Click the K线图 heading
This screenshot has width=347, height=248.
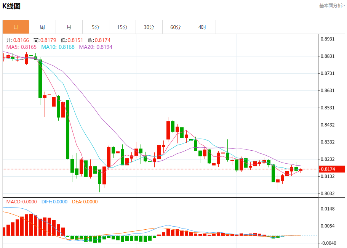(11, 6)
